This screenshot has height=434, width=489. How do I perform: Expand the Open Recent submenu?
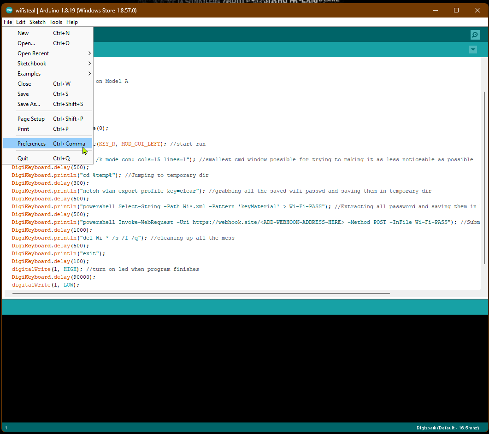point(48,53)
